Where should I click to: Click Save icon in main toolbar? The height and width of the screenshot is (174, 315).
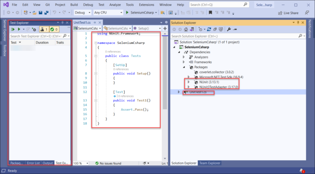point(40,13)
